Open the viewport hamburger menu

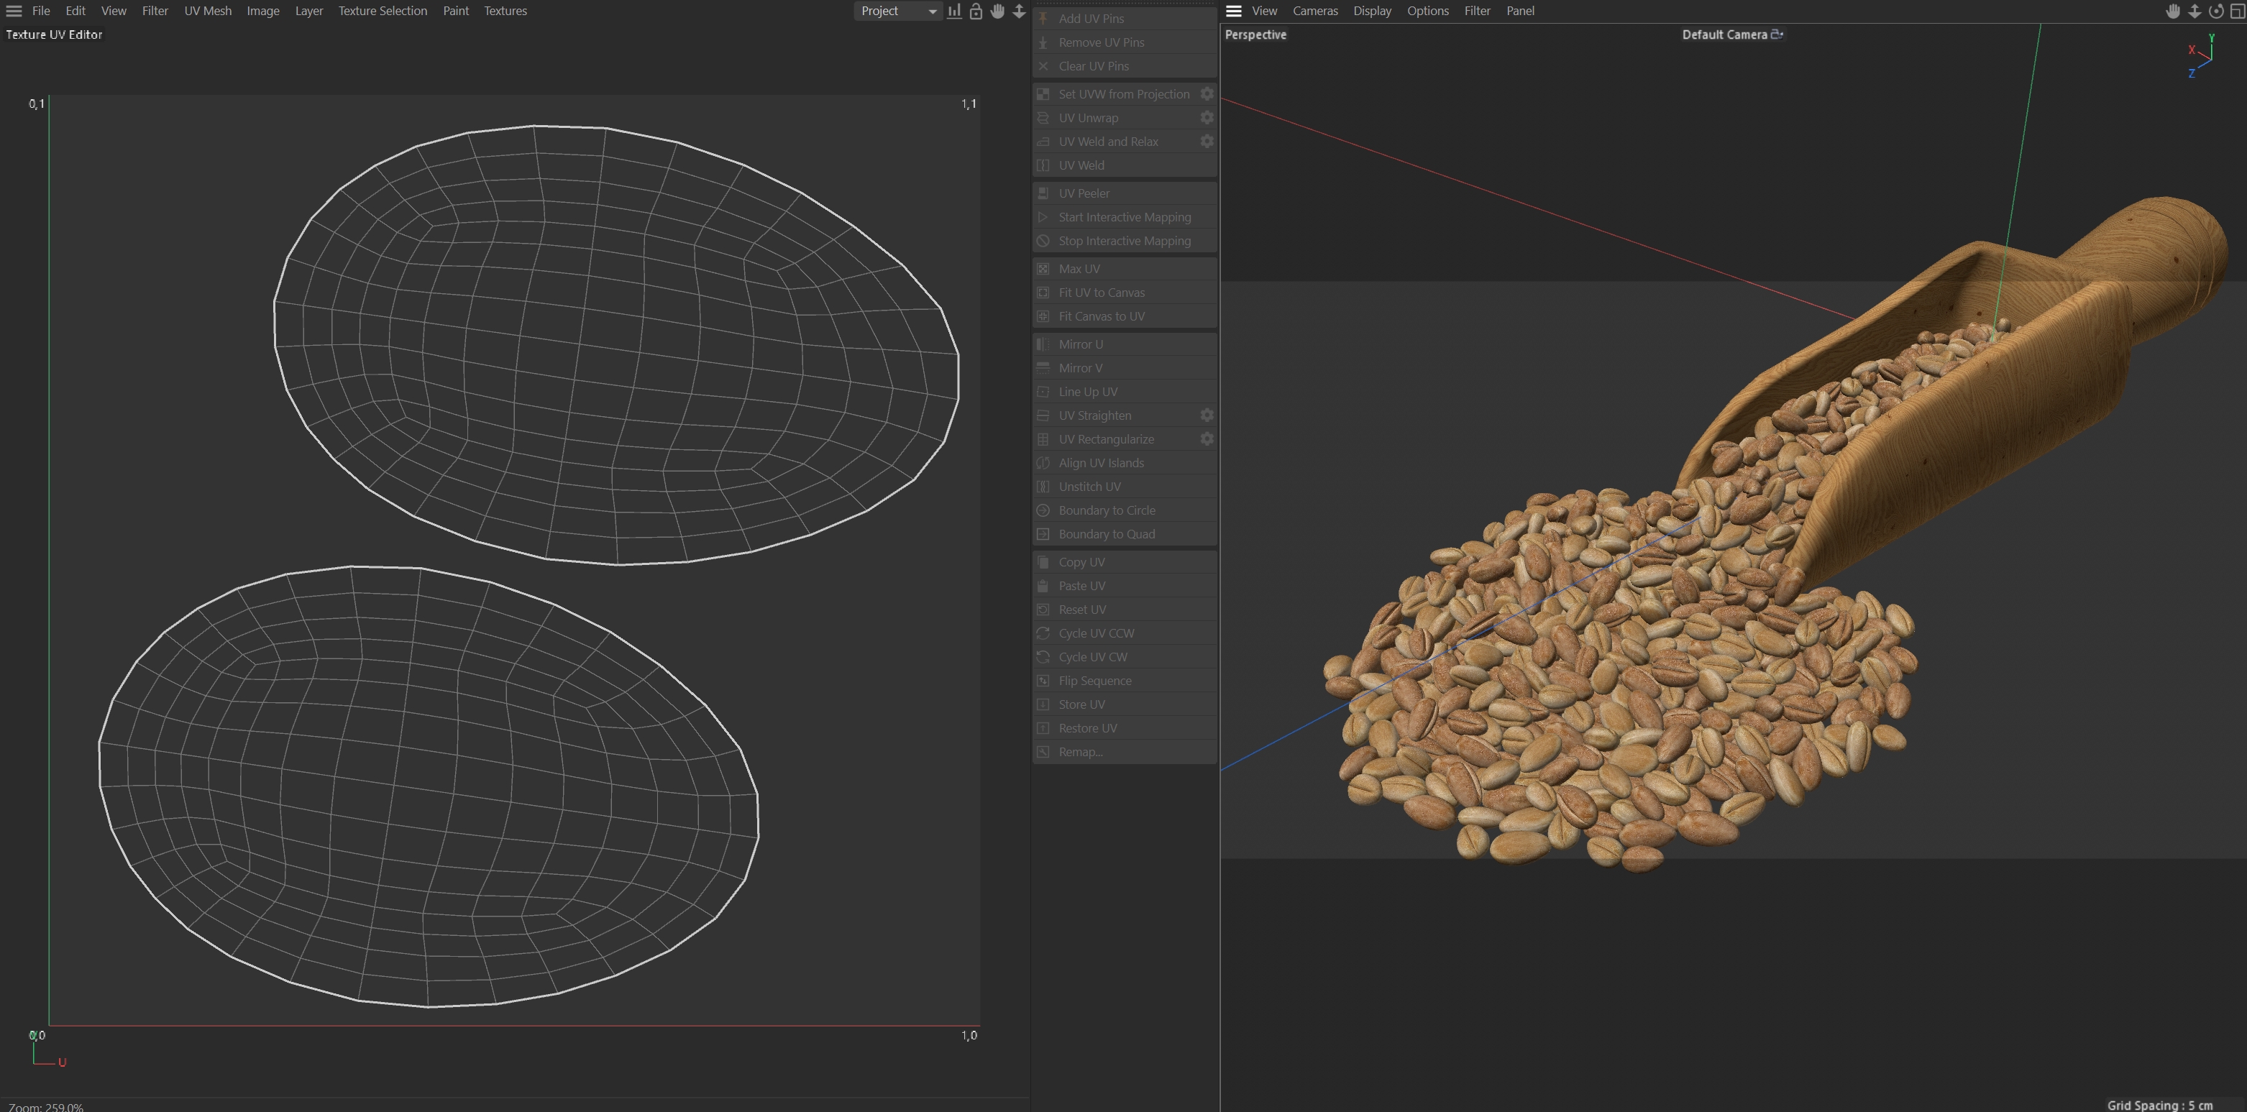pyautogui.click(x=1233, y=12)
